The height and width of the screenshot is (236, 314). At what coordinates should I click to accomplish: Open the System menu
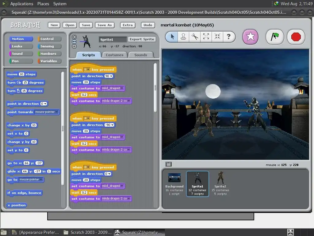point(60,4)
